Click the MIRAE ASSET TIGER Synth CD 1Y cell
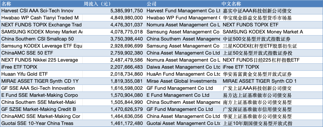 (41, 81)
